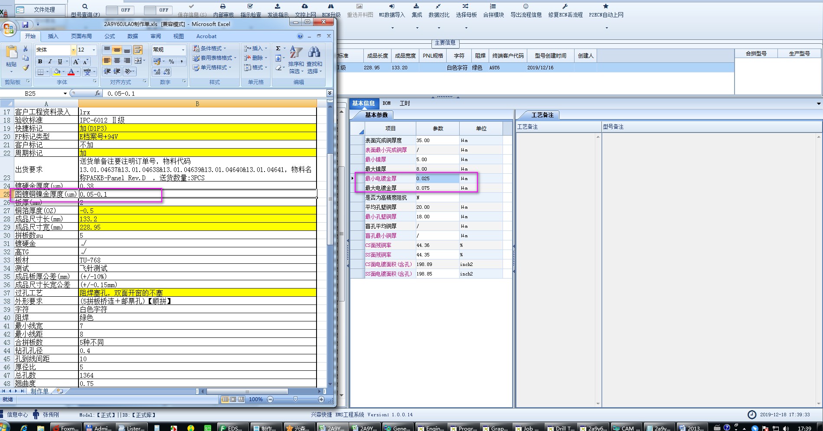This screenshot has height=431, width=823.
Task: Toggle middle vertical alignment in Excel
Action: click(117, 50)
